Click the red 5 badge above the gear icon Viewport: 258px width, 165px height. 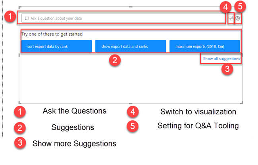click(x=241, y=6)
